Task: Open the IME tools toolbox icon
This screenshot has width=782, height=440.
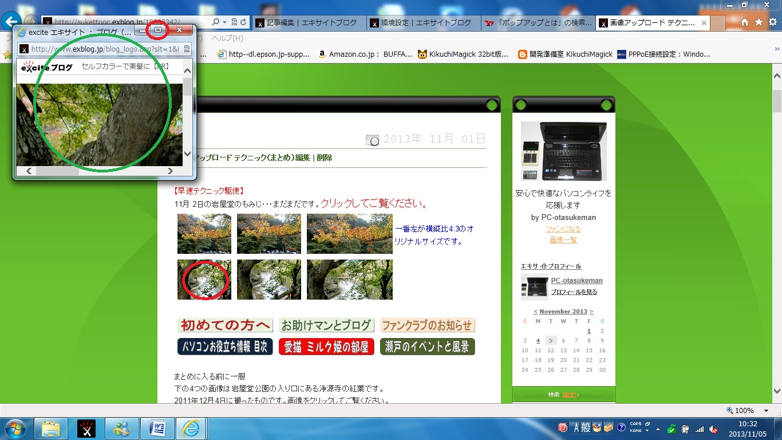Action: pyautogui.click(x=607, y=427)
